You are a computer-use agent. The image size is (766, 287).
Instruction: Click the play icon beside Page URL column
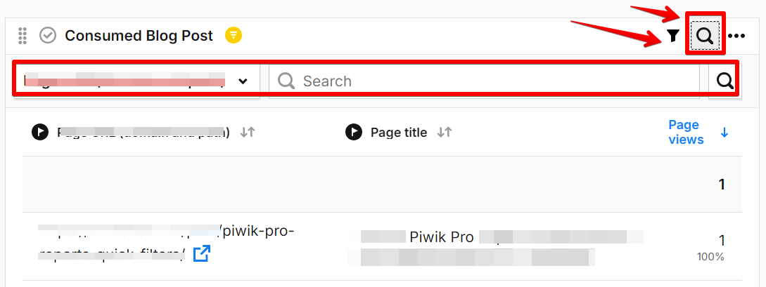[x=40, y=131]
